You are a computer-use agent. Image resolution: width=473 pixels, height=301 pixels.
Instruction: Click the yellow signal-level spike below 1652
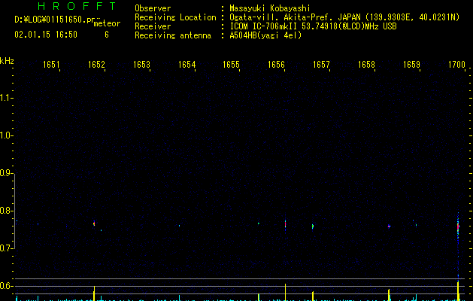[94, 293]
